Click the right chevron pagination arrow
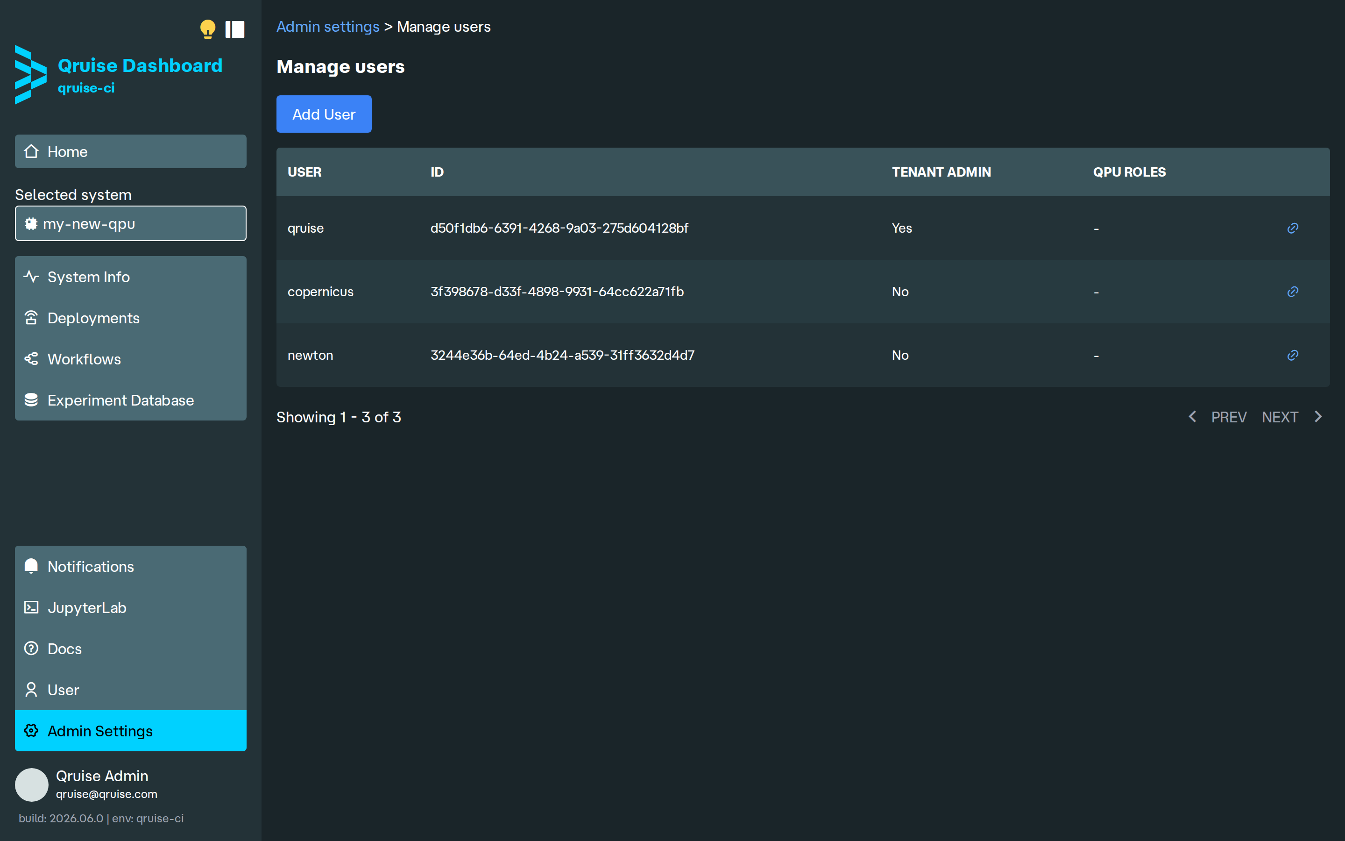 (x=1318, y=417)
